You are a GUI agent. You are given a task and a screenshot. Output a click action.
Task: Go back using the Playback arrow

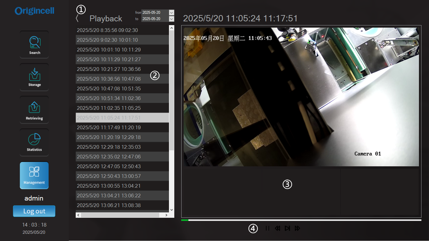pos(77,19)
